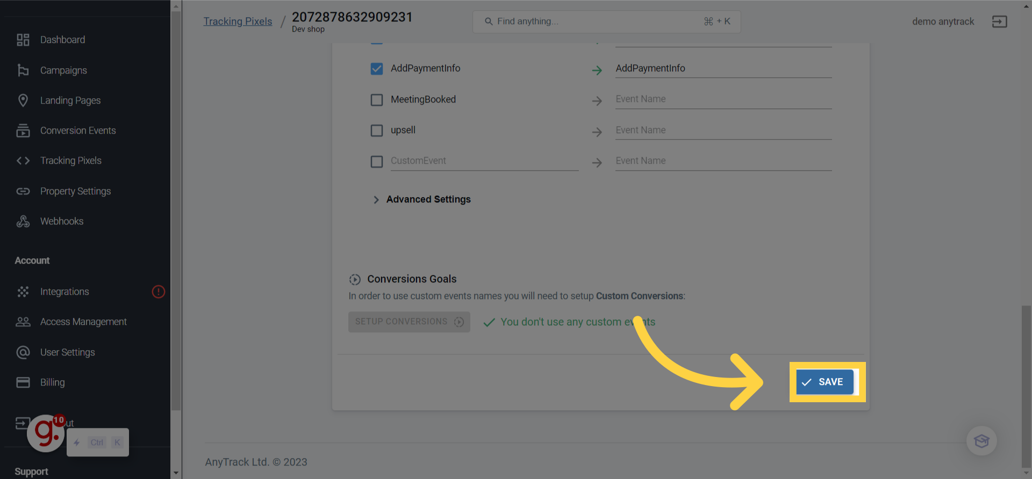Click the arrow icon beside AddPaymentInfo
This screenshot has height=479, width=1032.
point(597,70)
